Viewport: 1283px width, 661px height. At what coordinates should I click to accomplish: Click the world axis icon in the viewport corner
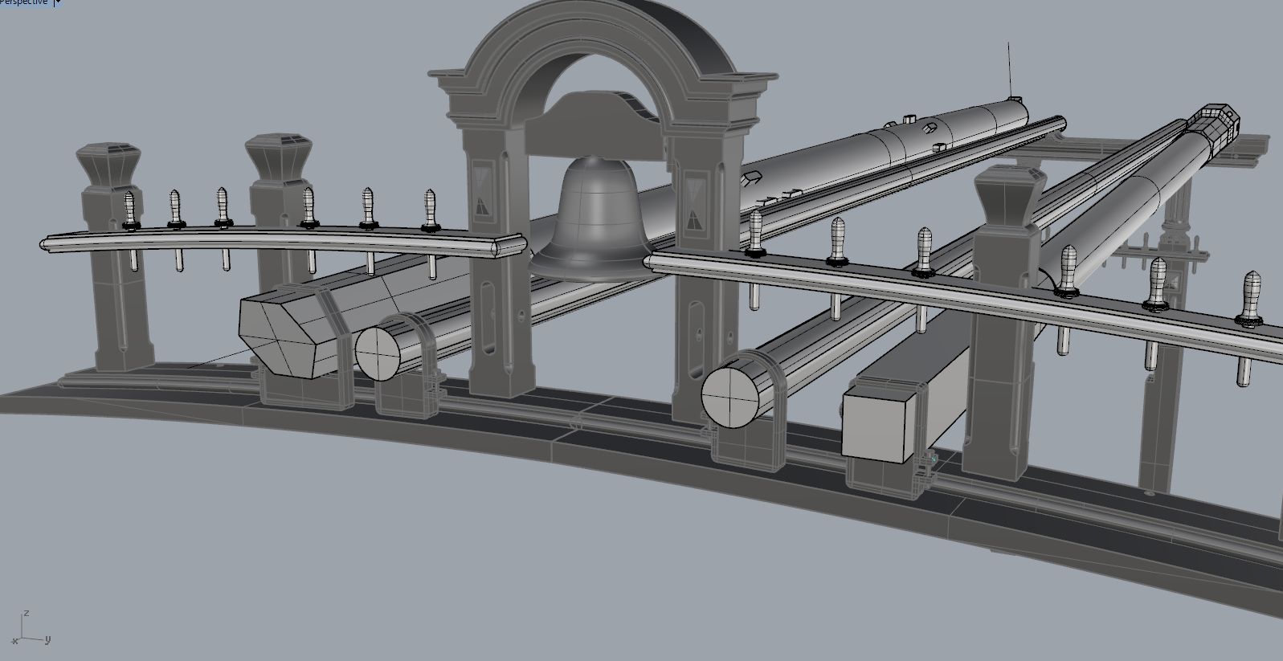[31, 629]
